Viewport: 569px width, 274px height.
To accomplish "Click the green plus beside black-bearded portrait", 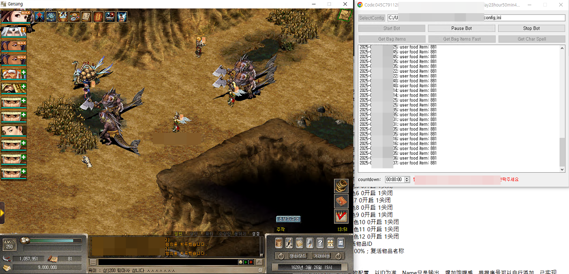I will click(23, 87).
